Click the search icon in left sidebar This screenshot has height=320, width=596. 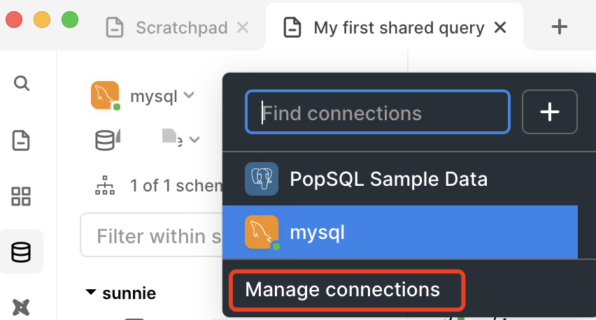[22, 85]
